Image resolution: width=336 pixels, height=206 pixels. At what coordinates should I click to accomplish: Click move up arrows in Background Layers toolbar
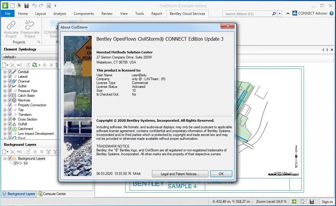coord(35,152)
